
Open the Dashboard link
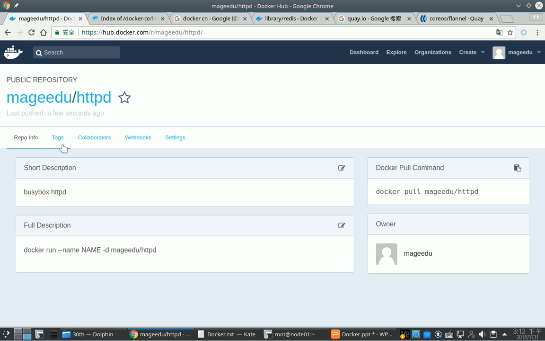tap(364, 52)
